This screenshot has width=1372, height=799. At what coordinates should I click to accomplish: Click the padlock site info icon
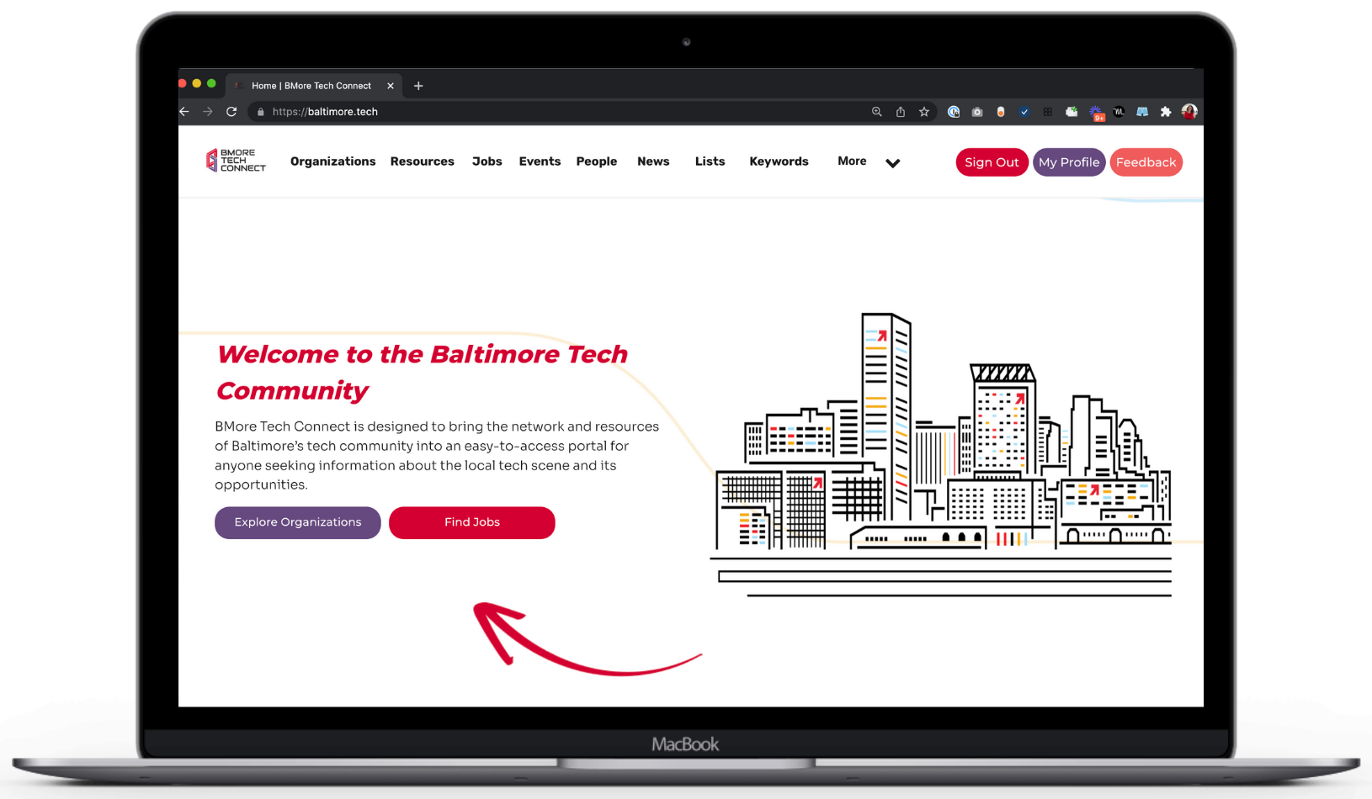pos(261,112)
